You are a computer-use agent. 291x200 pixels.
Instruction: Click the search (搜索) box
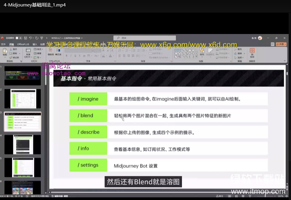(x=145, y=38)
